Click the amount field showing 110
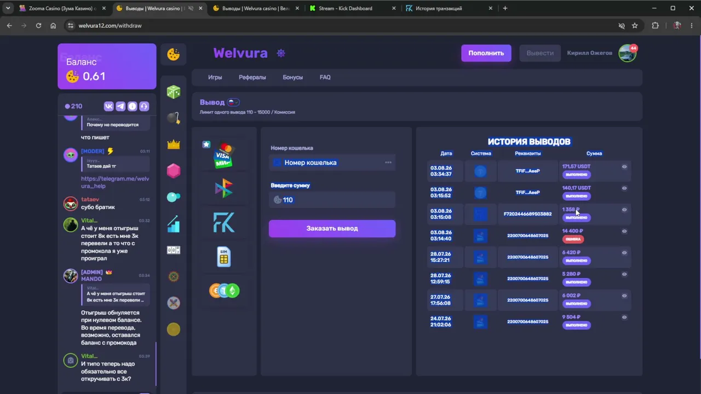The height and width of the screenshot is (394, 701). [332, 200]
